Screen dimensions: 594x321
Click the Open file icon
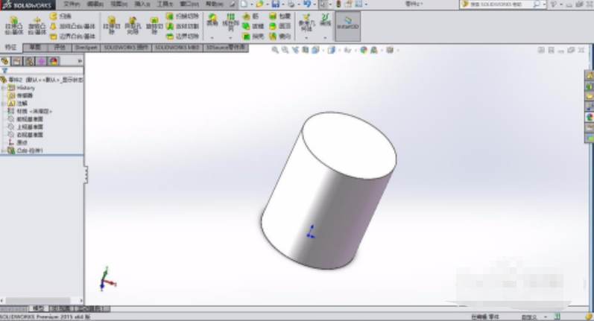[259, 4]
